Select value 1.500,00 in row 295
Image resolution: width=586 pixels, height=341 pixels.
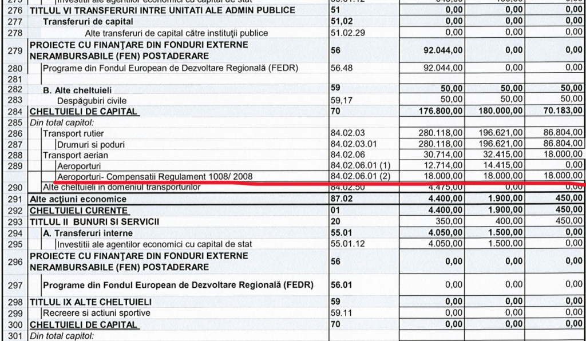point(505,244)
